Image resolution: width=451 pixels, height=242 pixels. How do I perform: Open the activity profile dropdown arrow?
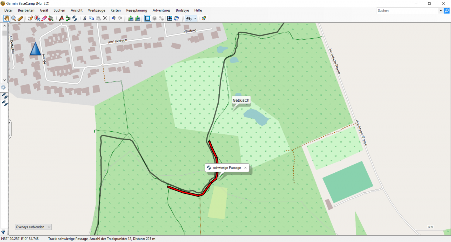[x=195, y=19]
